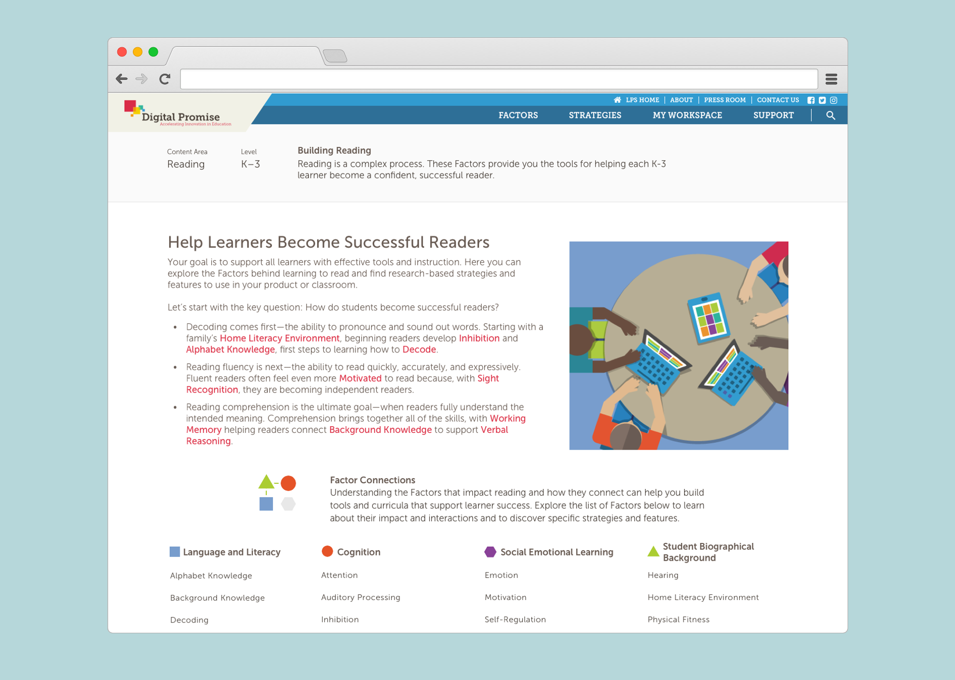955x680 pixels.
Task: Click the purple hexagon Social Emotional Learning icon
Action: click(x=490, y=552)
